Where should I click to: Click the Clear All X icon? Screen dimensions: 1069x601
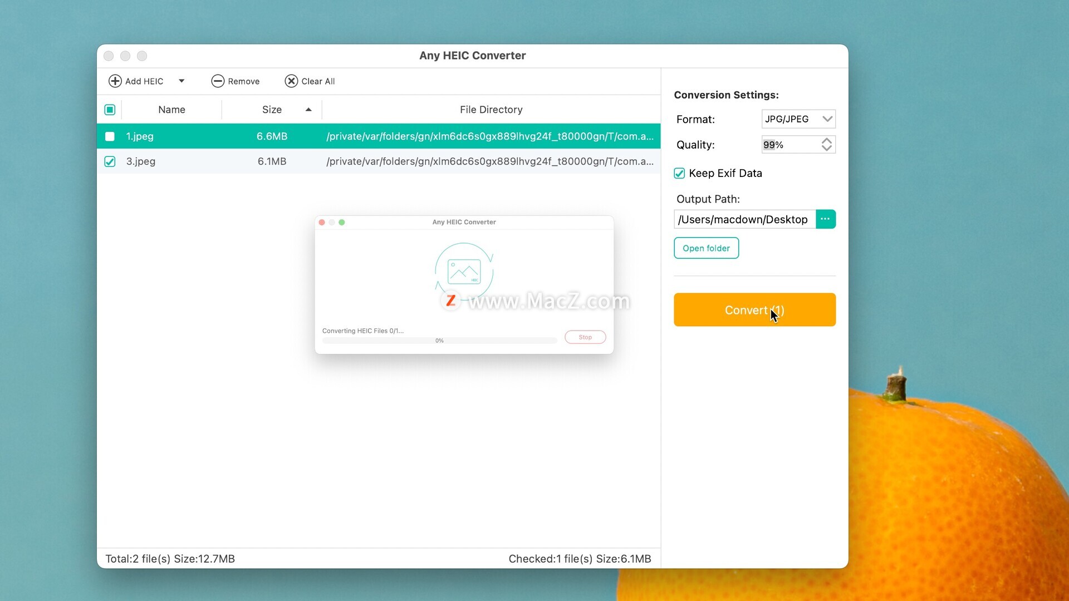[x=291, y=81]
